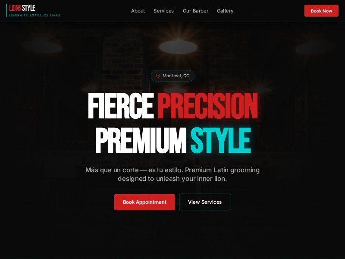Select the Our Barber nav link
This screenshot has width=345, height=259.
(196, 11)
